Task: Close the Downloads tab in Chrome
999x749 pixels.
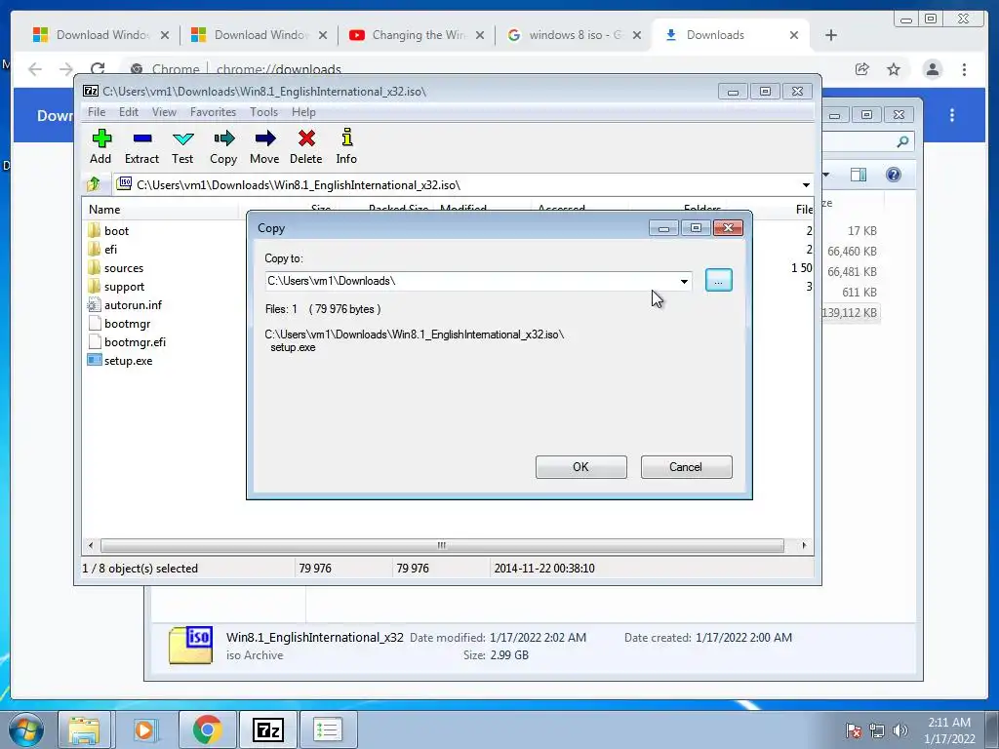Action: click(x=794, y=35)
